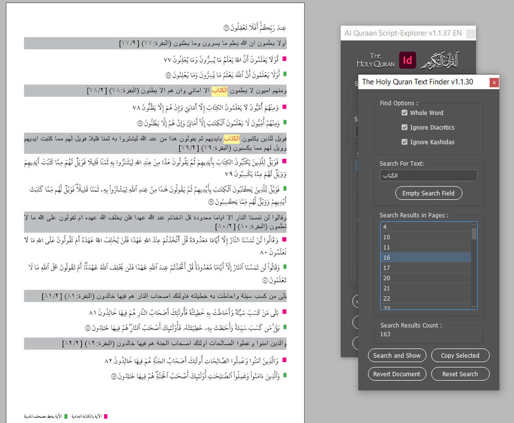Click highlighted word الكتاب in verse 79 line

[x=232, y=138]
